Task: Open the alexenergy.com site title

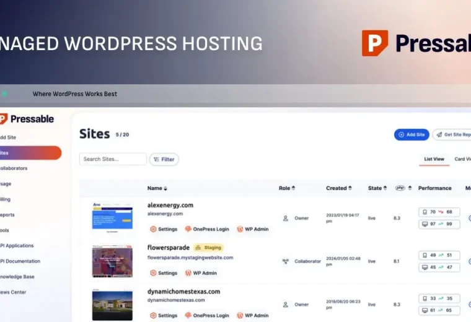Action: click(170, 205)
